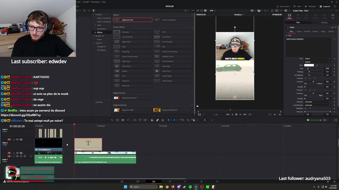Open the Line Direction dropdown
The image size is (339, 190).
(x=317, y=105)
